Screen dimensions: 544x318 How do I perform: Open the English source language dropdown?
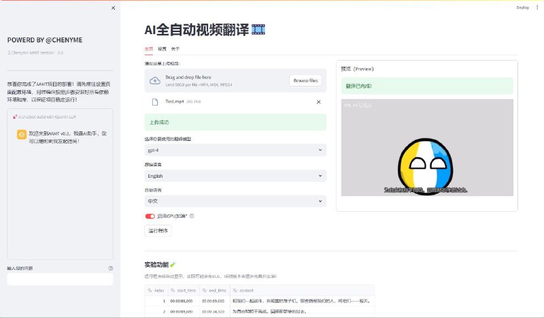[x=235, y=176]
